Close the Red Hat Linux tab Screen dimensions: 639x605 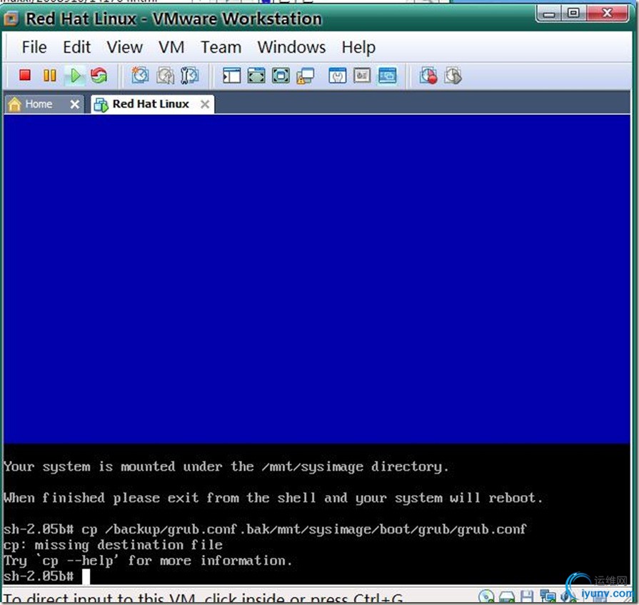(205, 104)
